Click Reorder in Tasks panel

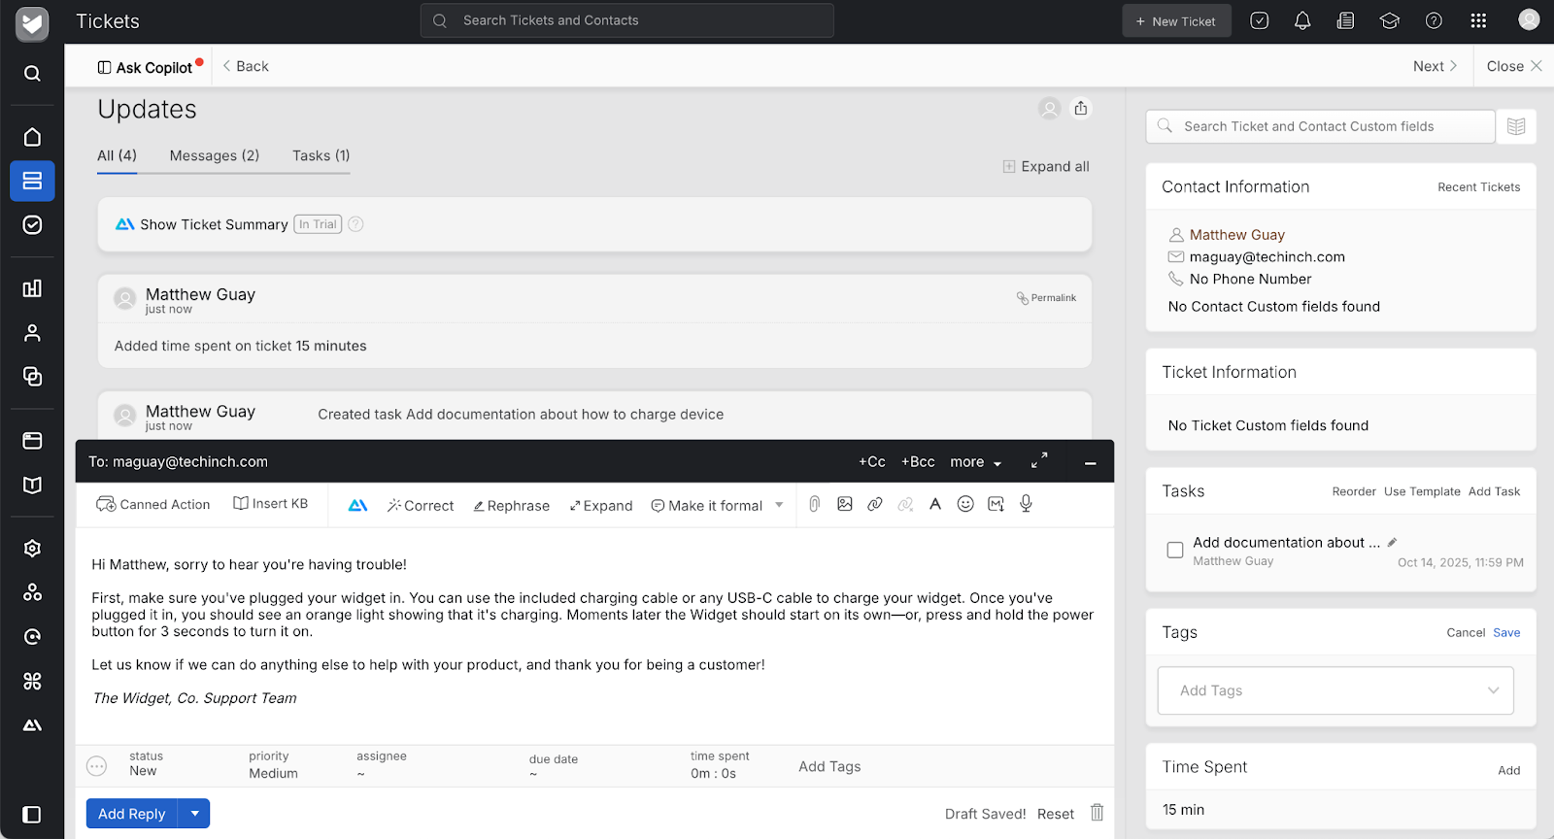click(x=1354, y=491)
